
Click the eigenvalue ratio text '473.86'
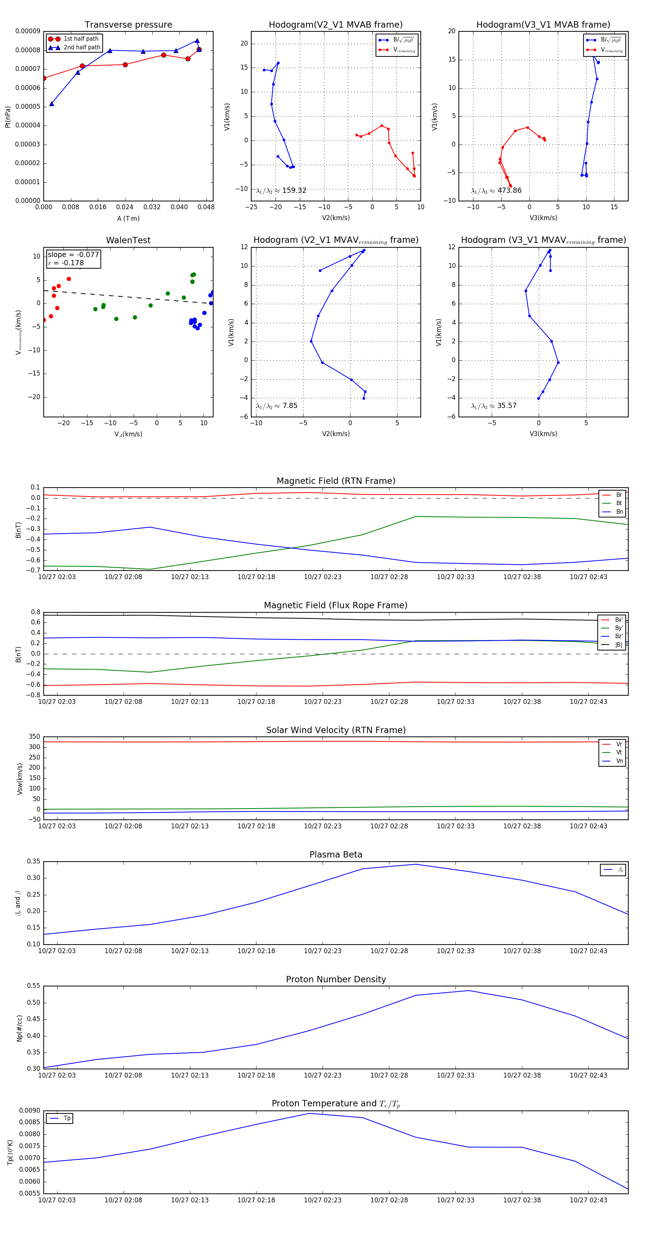tap(509, 191)
